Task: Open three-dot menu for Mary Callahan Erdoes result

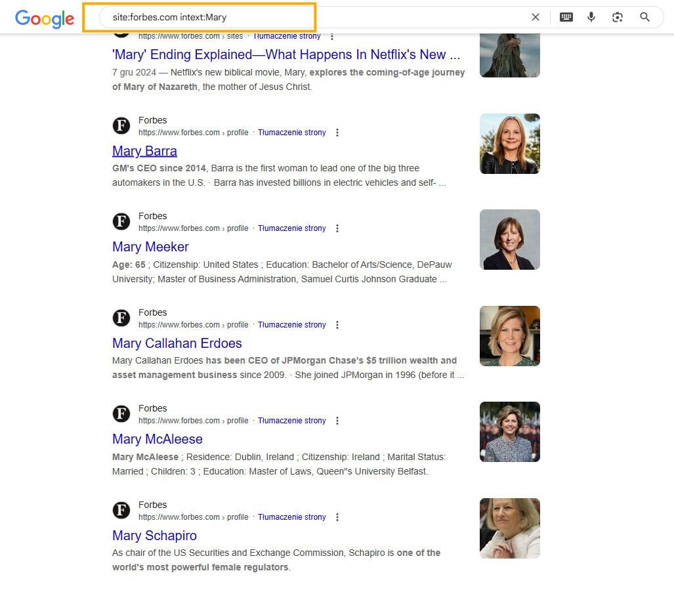Action: pos(337,325)
